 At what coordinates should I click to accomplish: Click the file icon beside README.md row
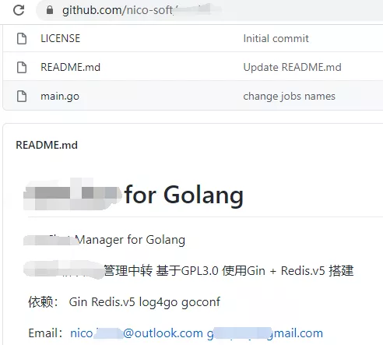point(22,68)
